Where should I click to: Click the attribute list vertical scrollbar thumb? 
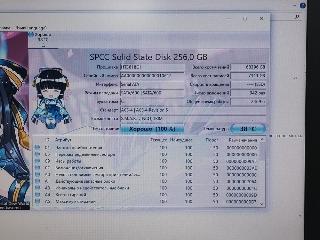click(x=262, y=151)
